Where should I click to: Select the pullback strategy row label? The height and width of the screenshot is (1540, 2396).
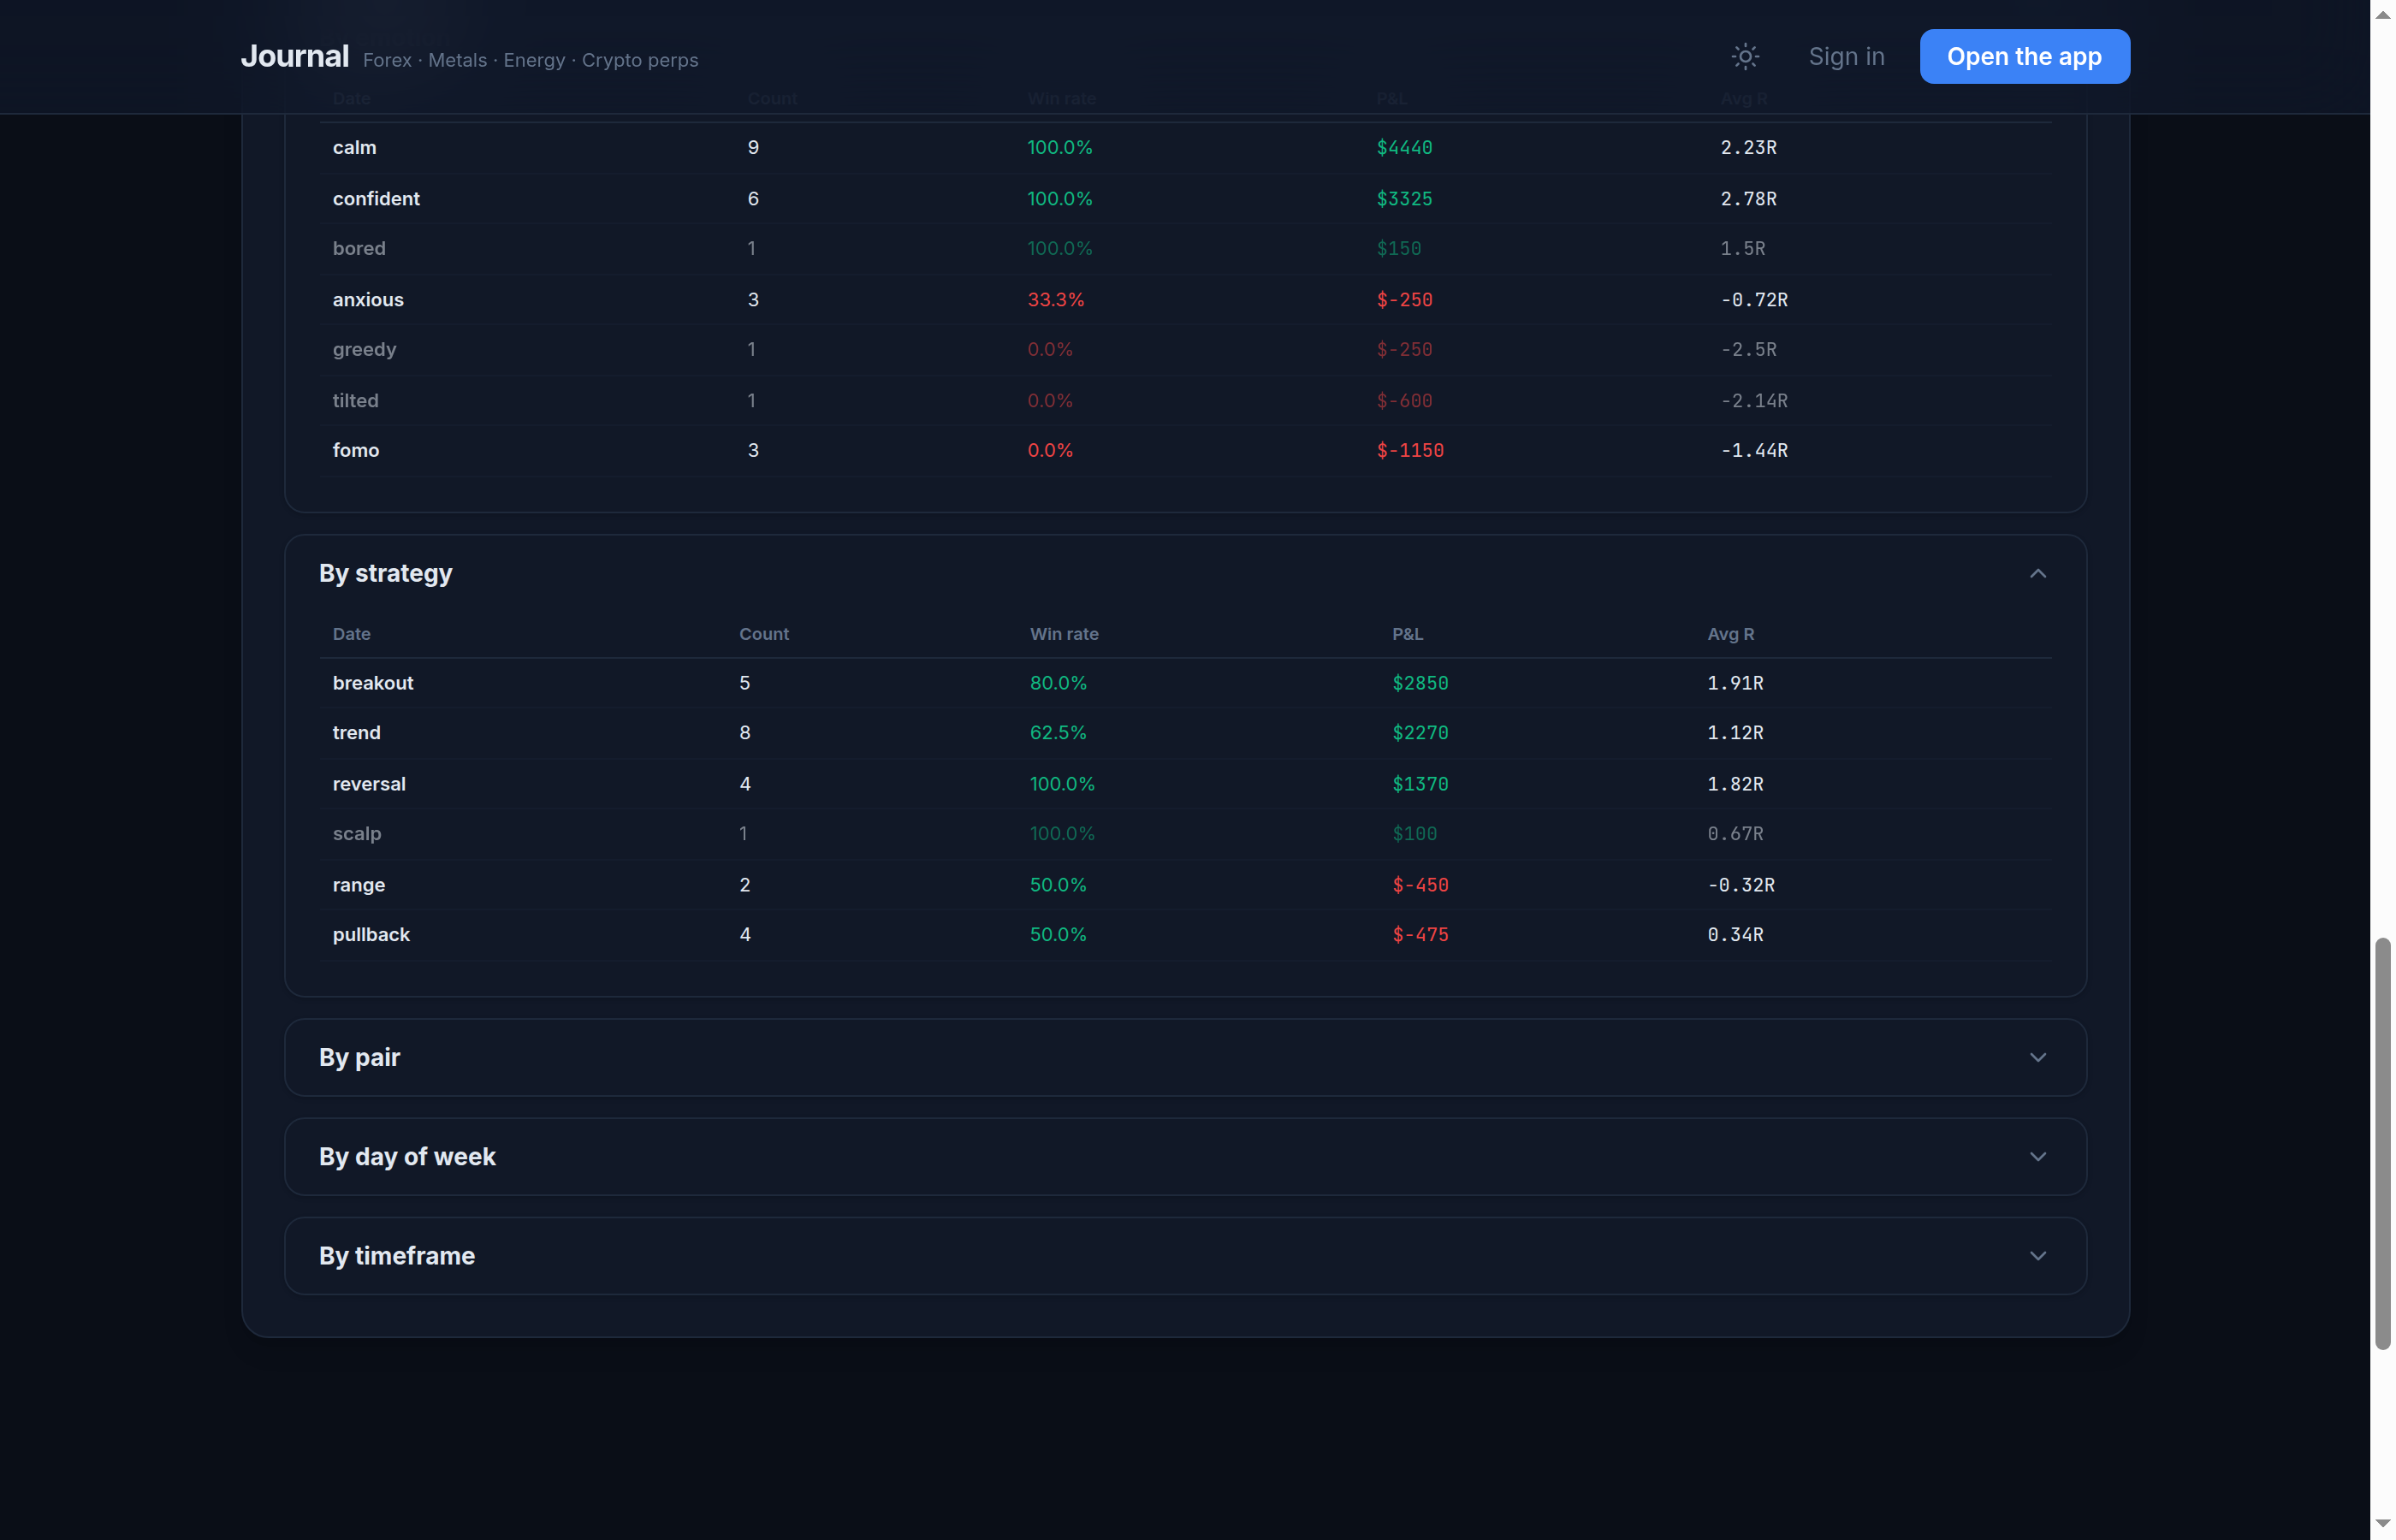pos(371,935)
